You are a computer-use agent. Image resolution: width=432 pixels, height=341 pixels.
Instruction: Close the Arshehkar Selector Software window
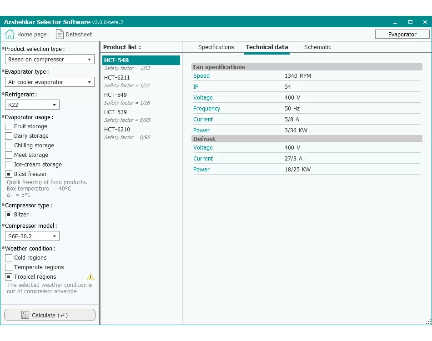pyautogui.click(x=424, y=22)
